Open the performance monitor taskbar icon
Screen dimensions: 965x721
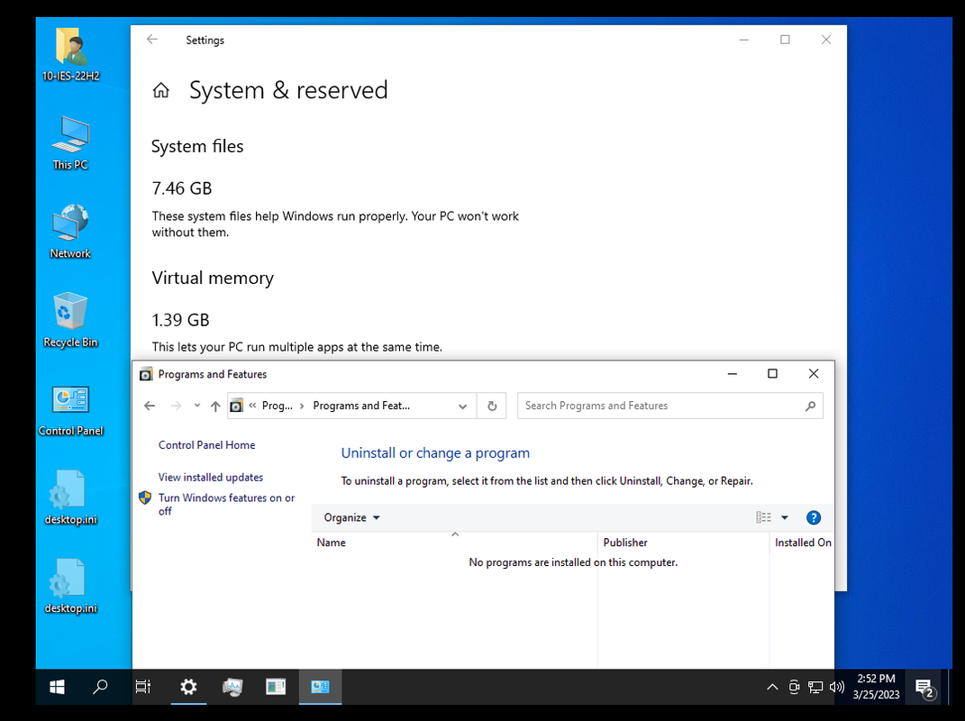coord(232,687)
